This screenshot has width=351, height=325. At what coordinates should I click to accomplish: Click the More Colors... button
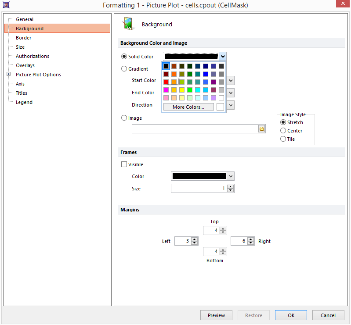pos(188,107)
